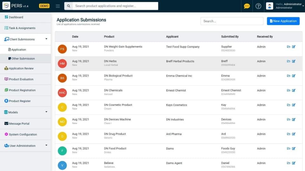The height and width of the screenshot is (171, 305).
Task: Click 'Dams Agent' applicant
Action: coord(174,163)
